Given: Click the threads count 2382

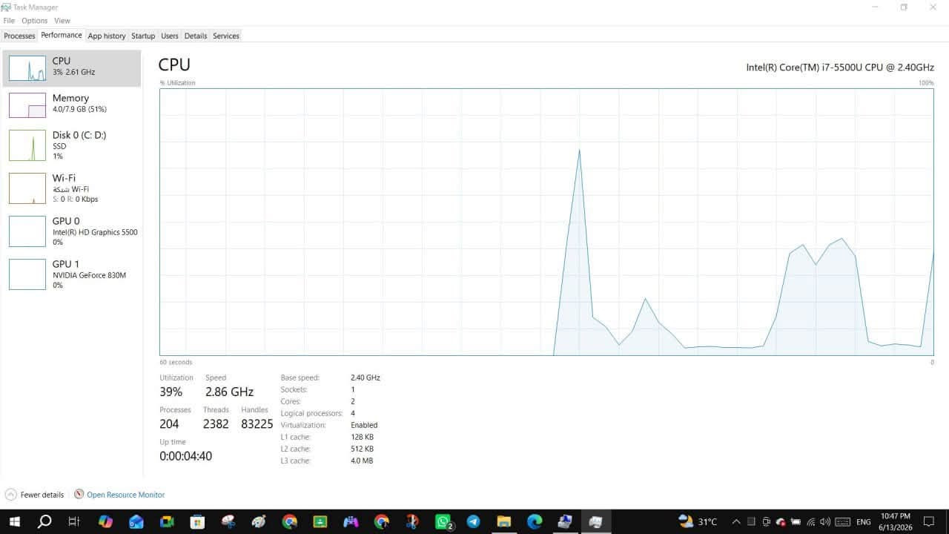Looking at the screenshot, I should click(x=216, y=424).
